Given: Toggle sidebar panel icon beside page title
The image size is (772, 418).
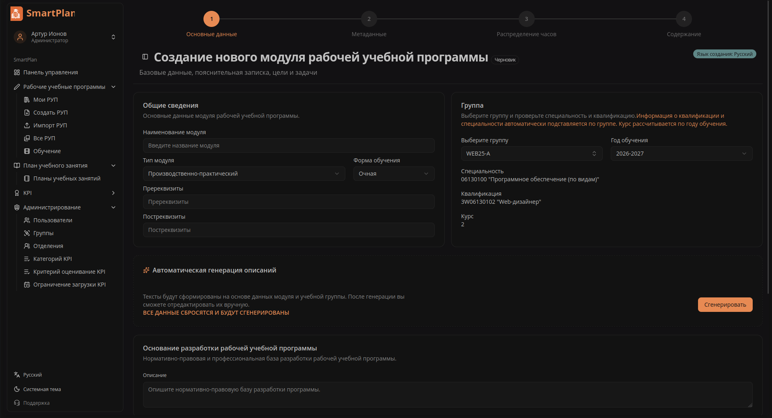Looking at the screenshot, I should click(x=146, y=57).
